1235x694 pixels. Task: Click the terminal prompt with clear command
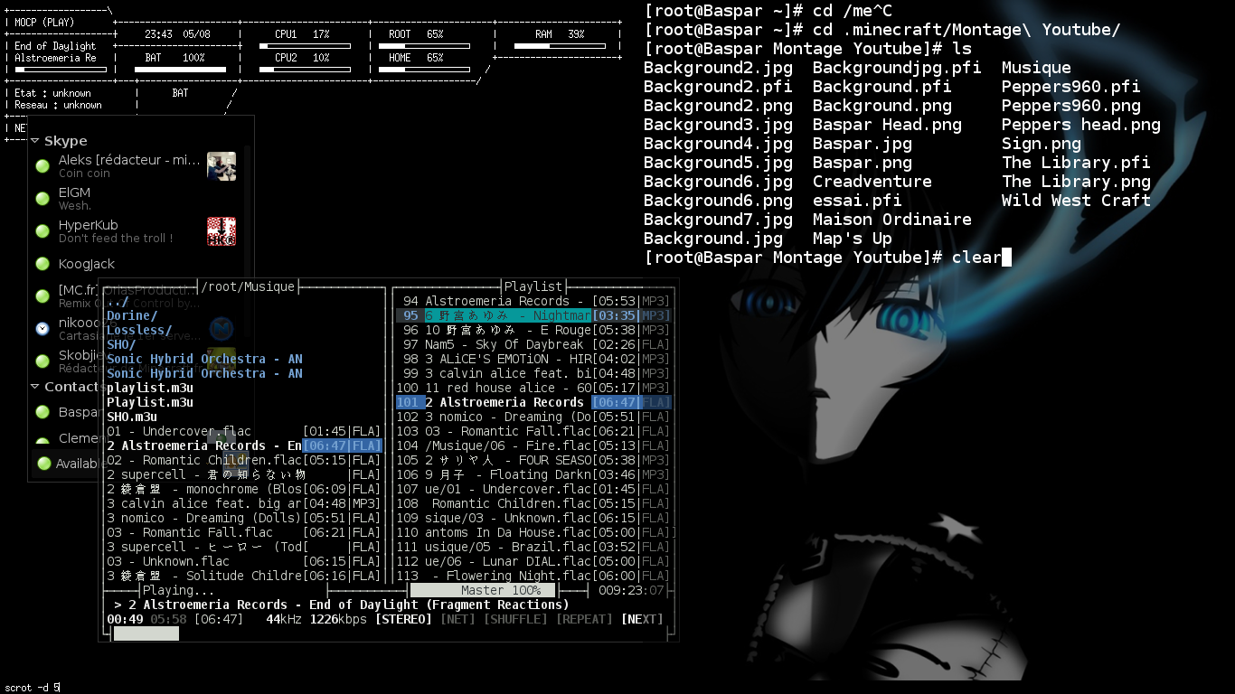click(827, 258)
